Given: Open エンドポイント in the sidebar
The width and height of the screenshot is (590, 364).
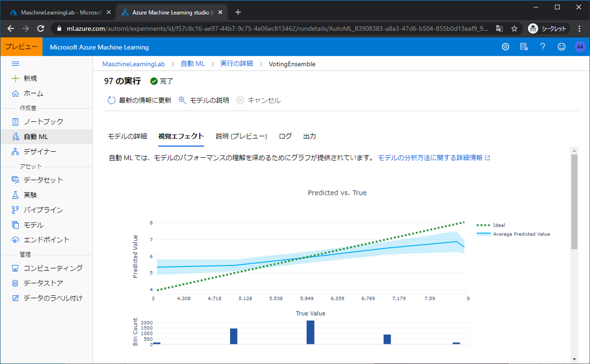Looking at the screenshot, I should 46,240.
